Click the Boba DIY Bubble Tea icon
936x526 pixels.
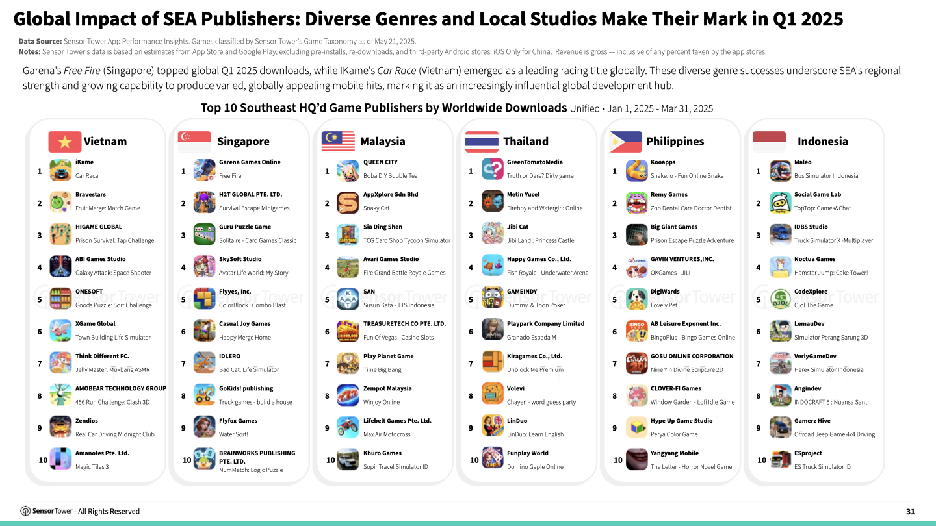tap(348, 169)
